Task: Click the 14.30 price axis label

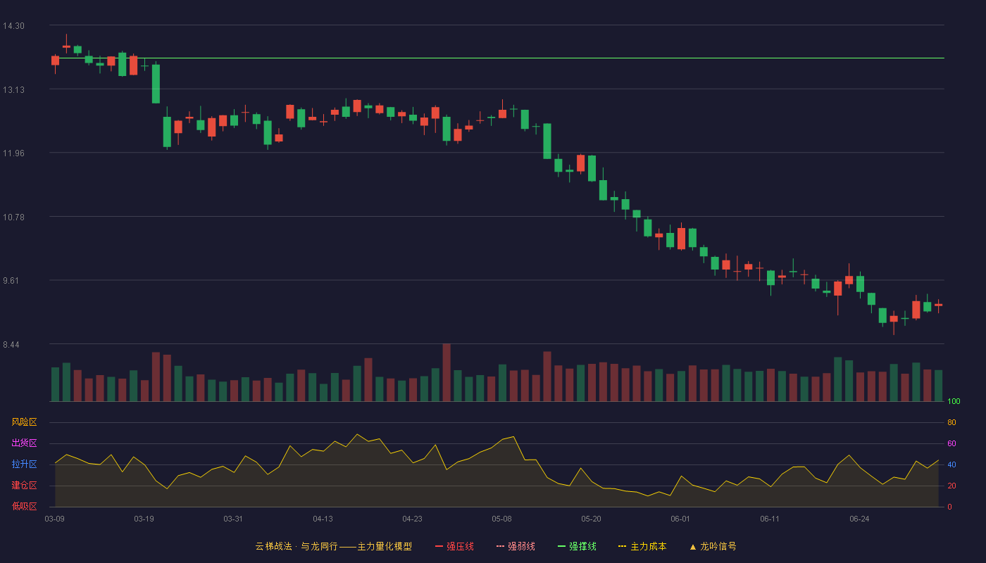Action: tap(13, 26)
